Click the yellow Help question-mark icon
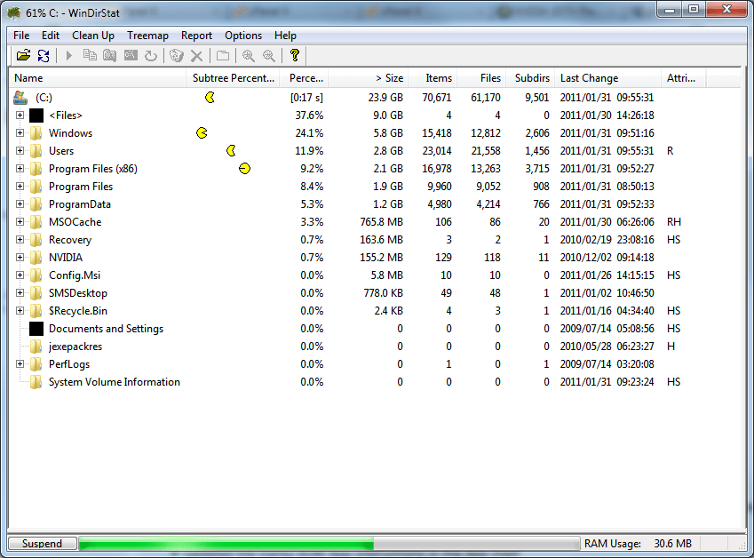 (x=294, y=55)
